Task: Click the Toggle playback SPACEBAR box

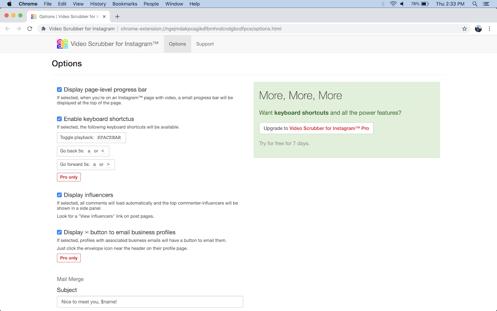Action: coord(91,138)
